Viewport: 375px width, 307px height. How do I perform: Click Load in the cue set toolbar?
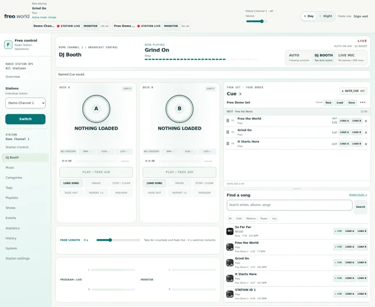(x=340, y=103)
